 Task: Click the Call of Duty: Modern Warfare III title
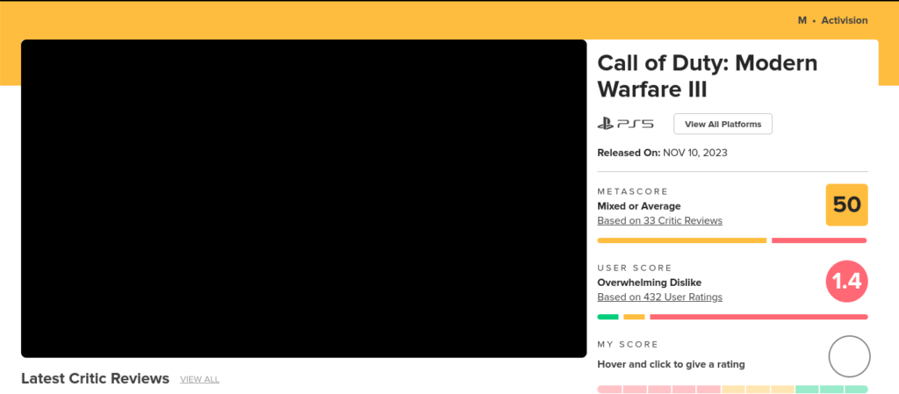coord(708,75)
